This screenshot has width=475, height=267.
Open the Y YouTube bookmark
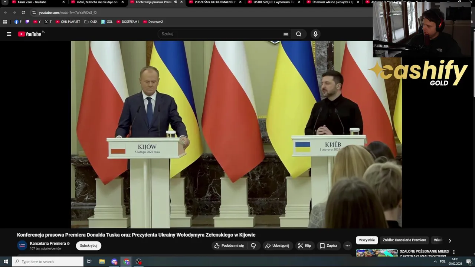click(37, 22)
